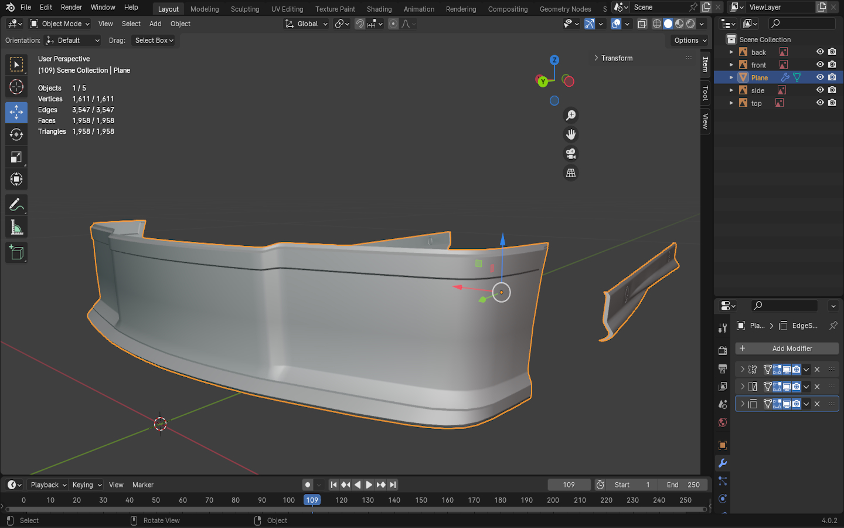
Task: Switch to the Modeling workspace tab
Action: [205, 9]
